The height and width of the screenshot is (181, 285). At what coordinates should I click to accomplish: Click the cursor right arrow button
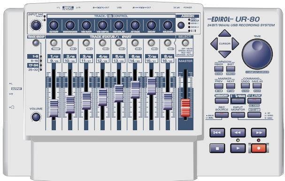pos(235,44)
